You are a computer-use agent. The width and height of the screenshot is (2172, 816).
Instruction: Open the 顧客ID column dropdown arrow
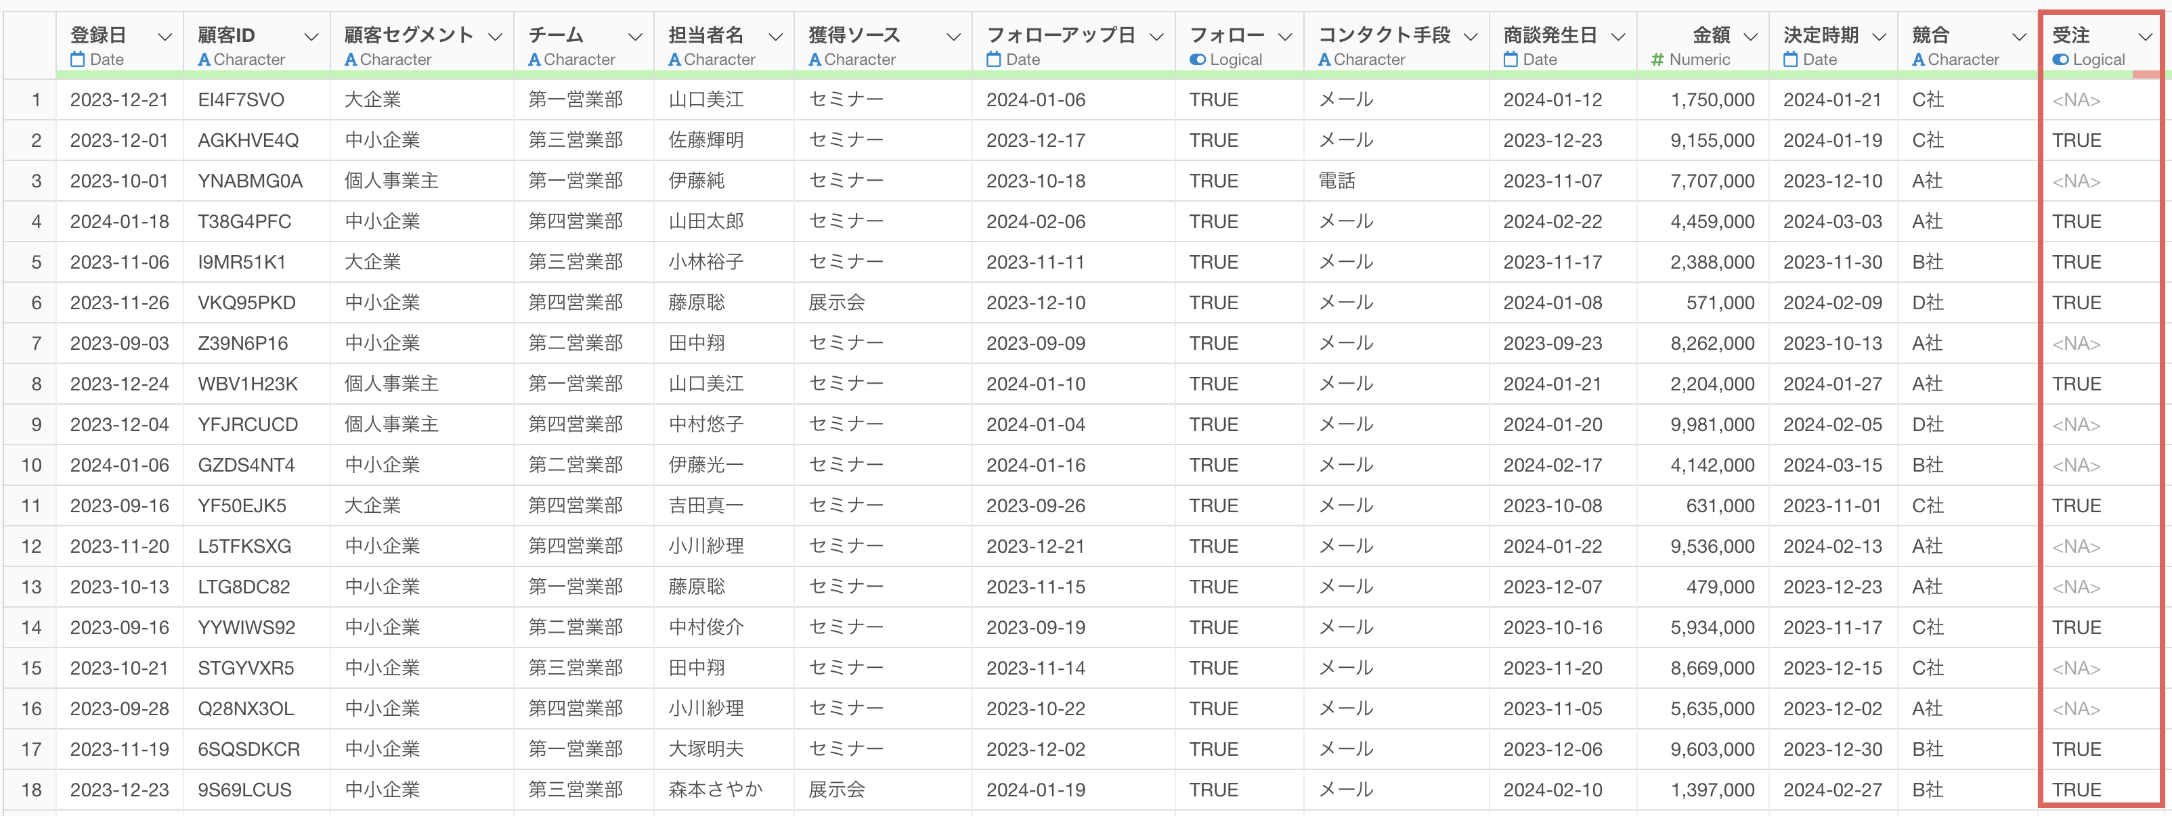(x=311, y=37)
